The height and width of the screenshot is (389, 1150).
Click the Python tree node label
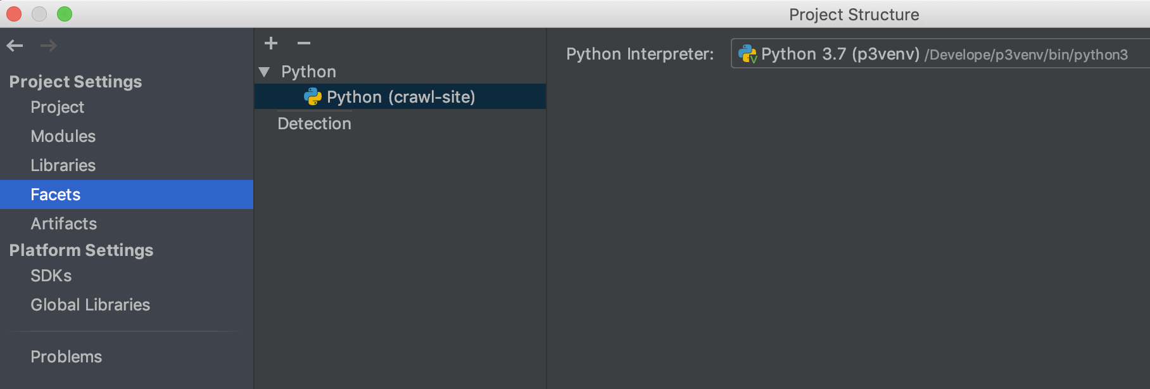(x=308, y=72)
